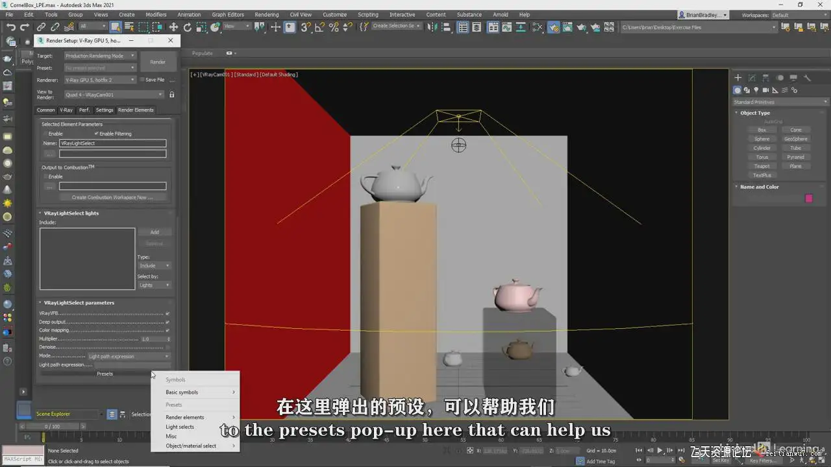Open the Rendering menu
Viewport: 831px width, 467px height.
pyautogui.click(x=266, y=14)
